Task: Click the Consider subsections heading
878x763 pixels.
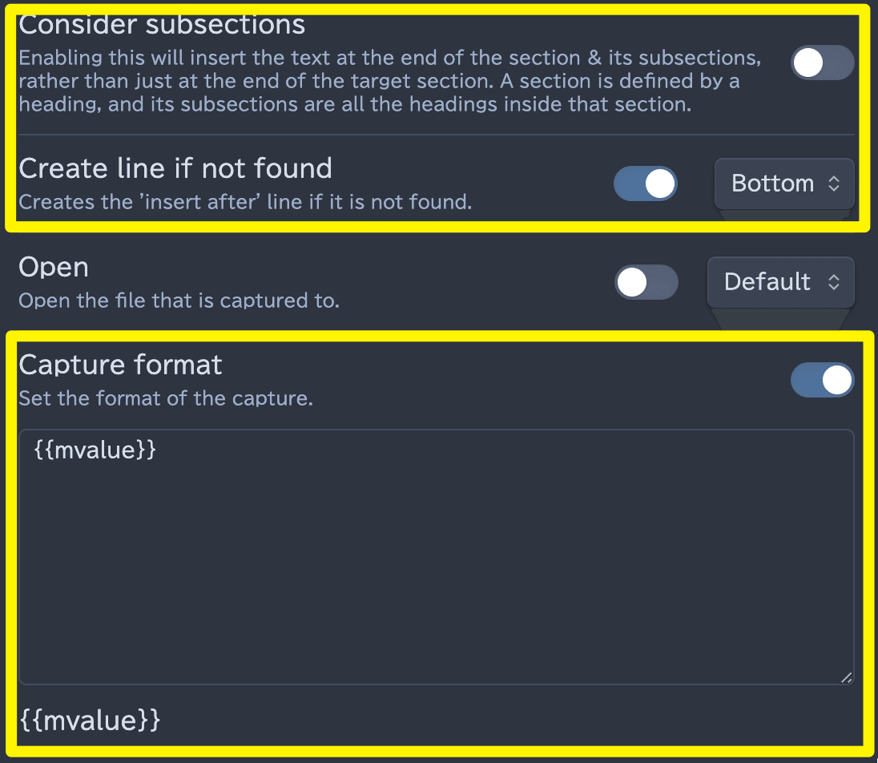Action: point(162,24)
